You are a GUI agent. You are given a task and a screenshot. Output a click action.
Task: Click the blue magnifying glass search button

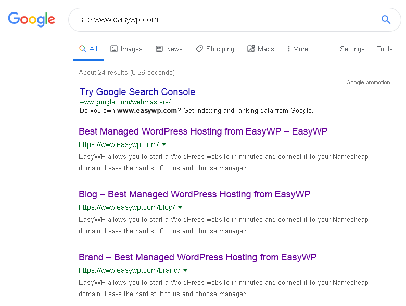(386, 19)
